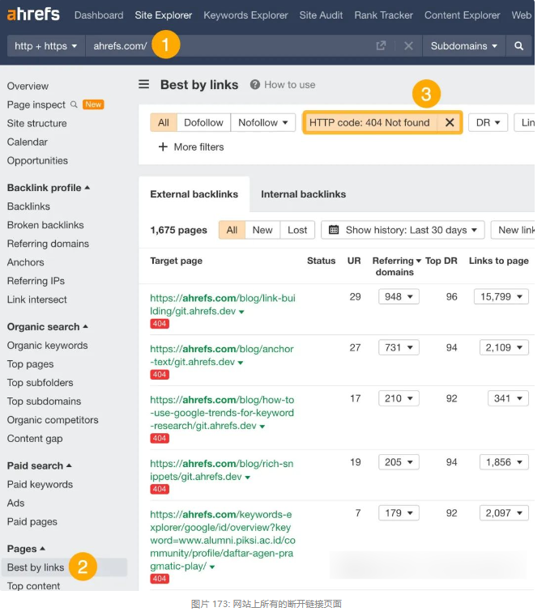Expand the 731 referring domains dropdown

coord(399,347)
